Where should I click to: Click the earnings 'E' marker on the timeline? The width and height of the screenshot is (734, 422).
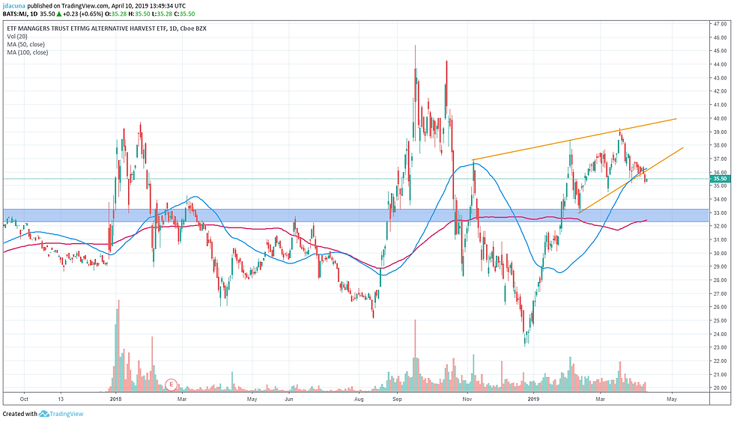(x=172, y=385)
